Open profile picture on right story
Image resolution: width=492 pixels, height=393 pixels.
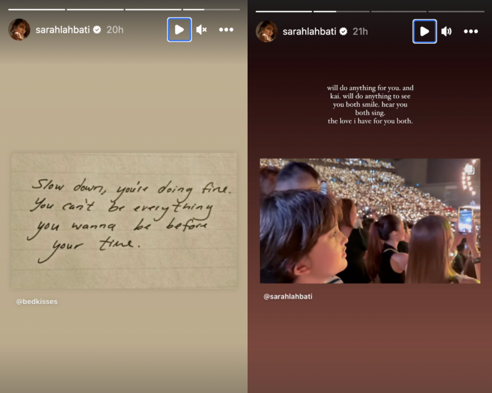pyautogui.click(x=266, y=31)
